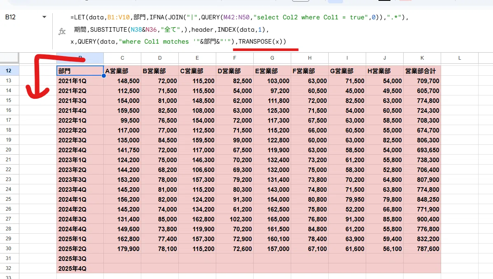Select column C header

(122, 58)
